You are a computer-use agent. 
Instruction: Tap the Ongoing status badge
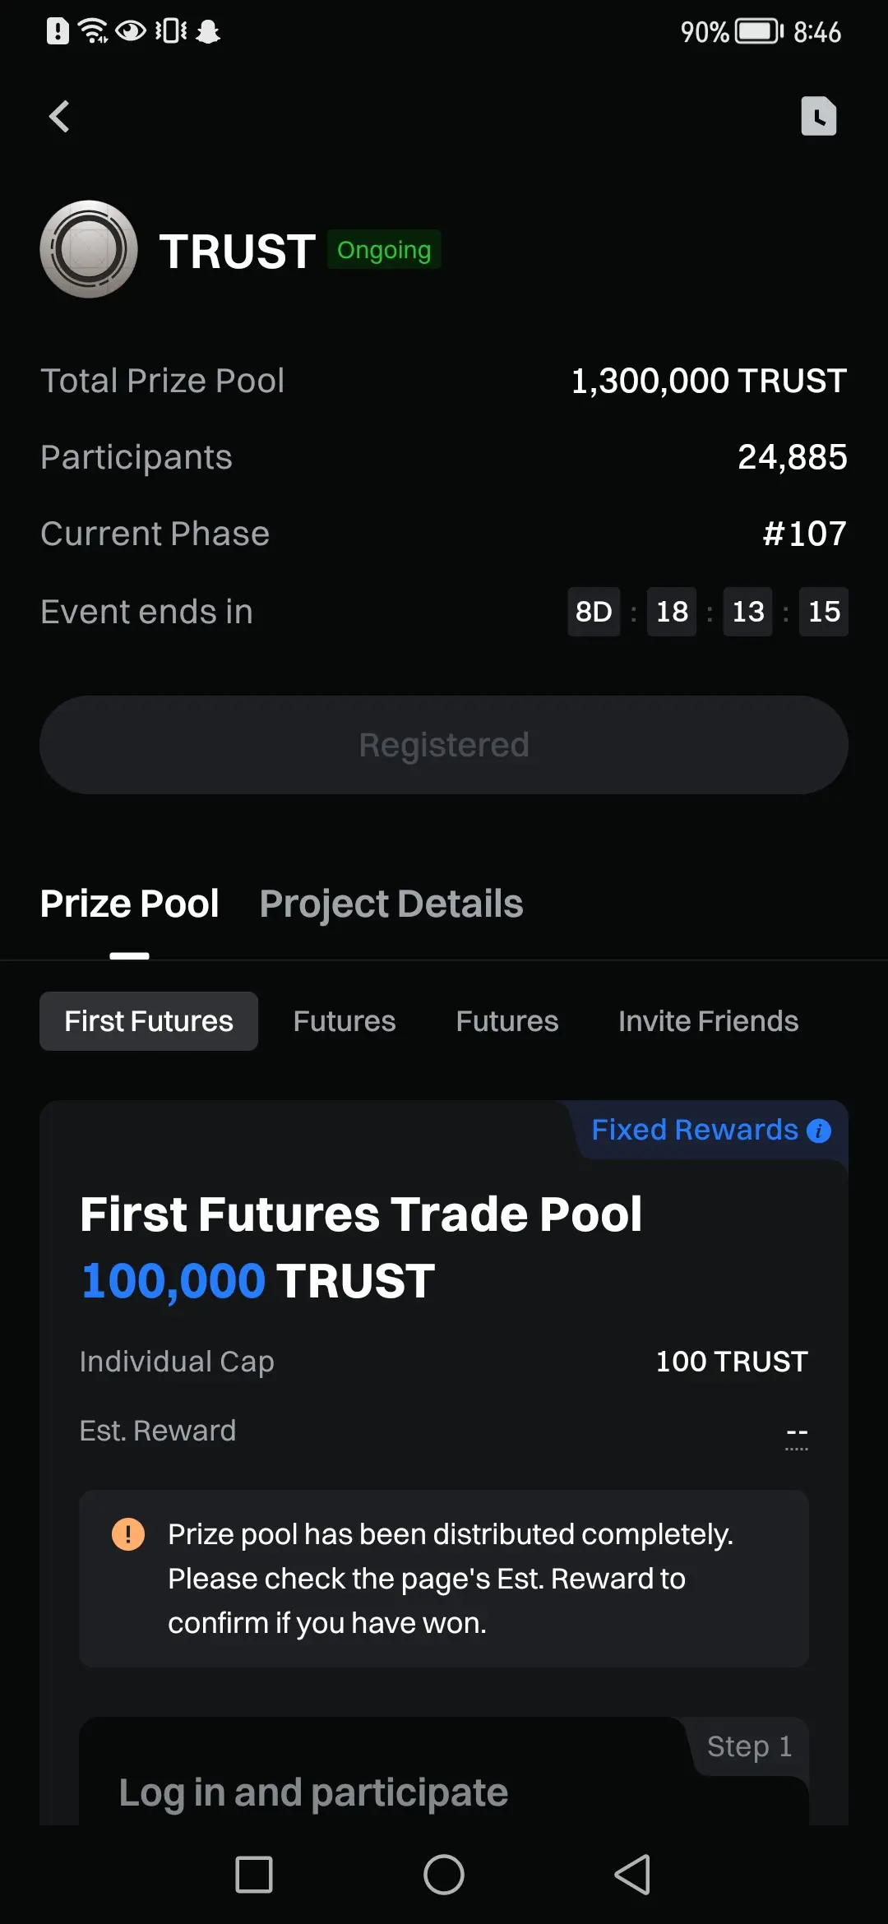(384, 249)
